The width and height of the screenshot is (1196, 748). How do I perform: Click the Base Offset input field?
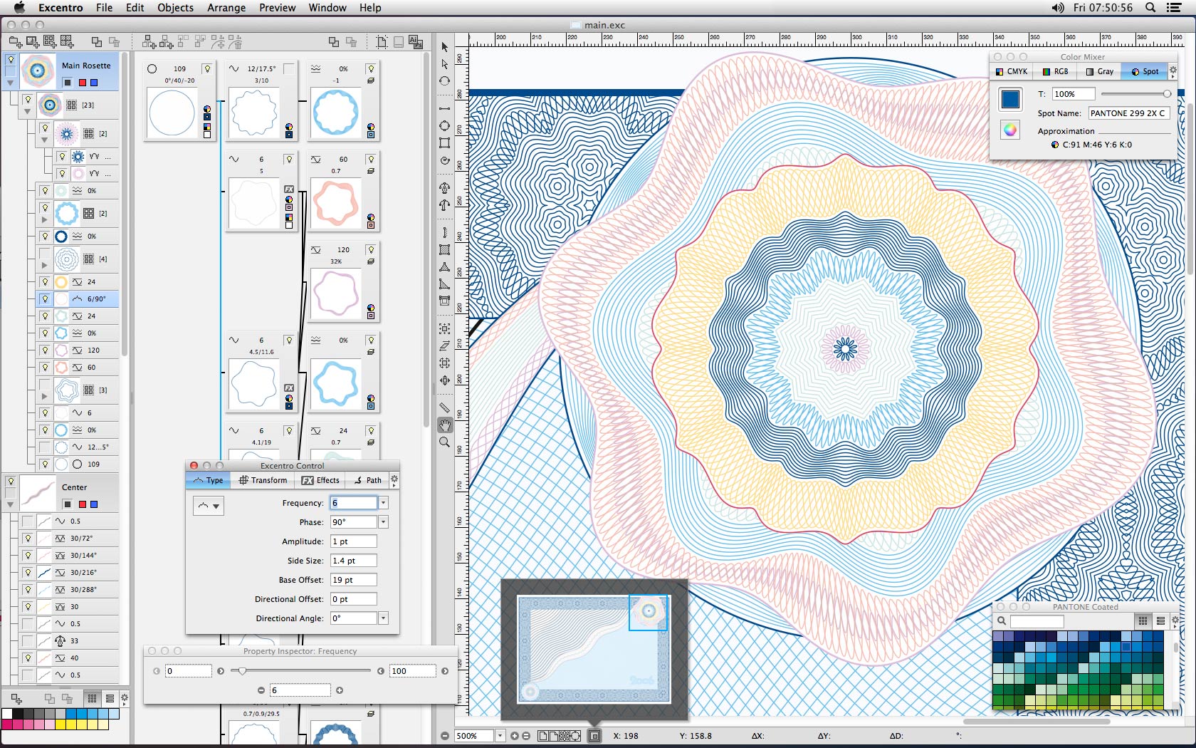pyautogui.click(x=353, y=580)
